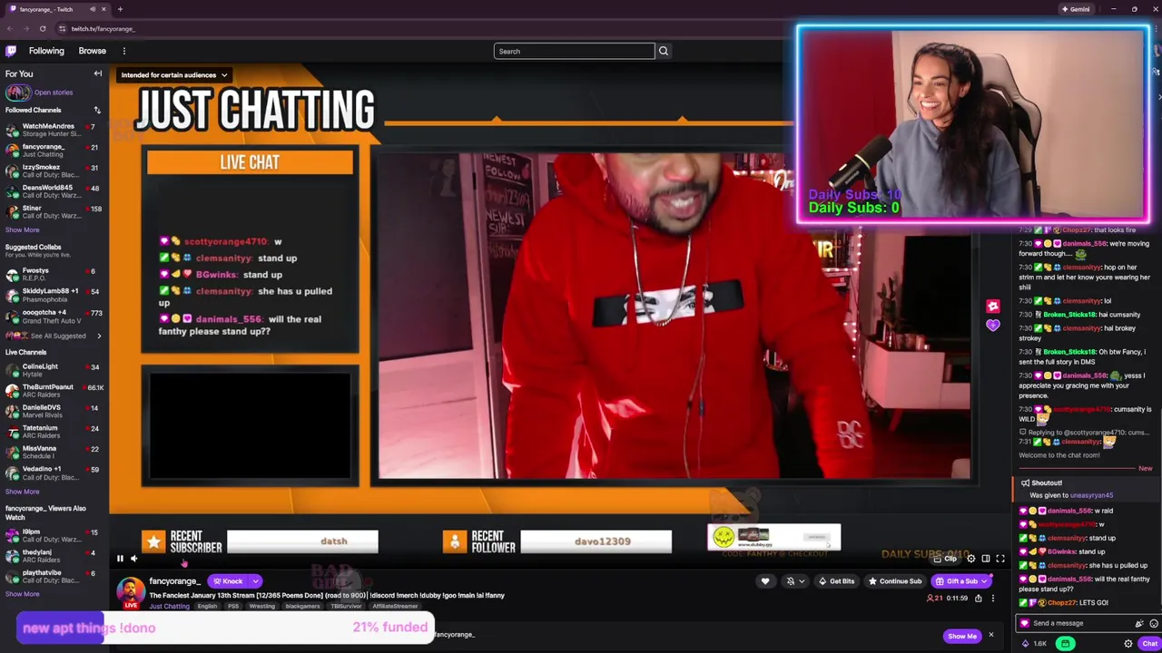Open stream options three-dot menu

[993, 599]
